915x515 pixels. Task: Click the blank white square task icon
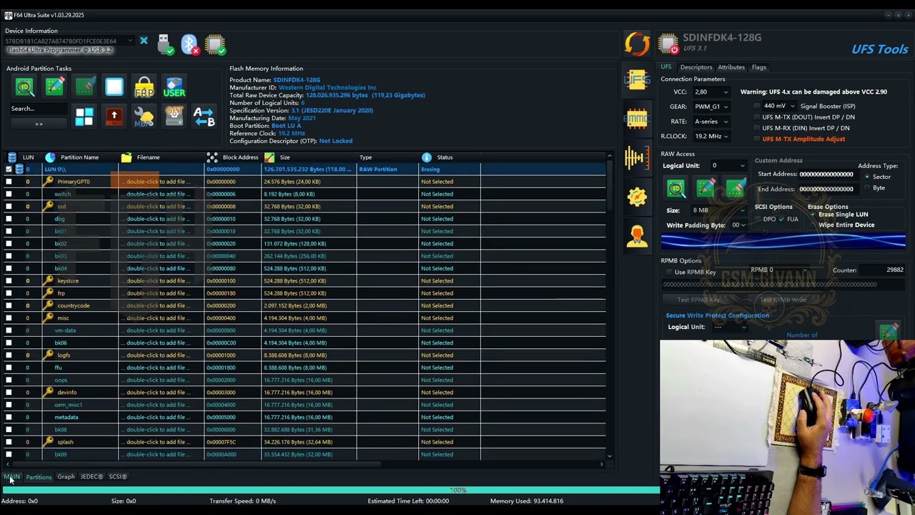coord(114,87)
